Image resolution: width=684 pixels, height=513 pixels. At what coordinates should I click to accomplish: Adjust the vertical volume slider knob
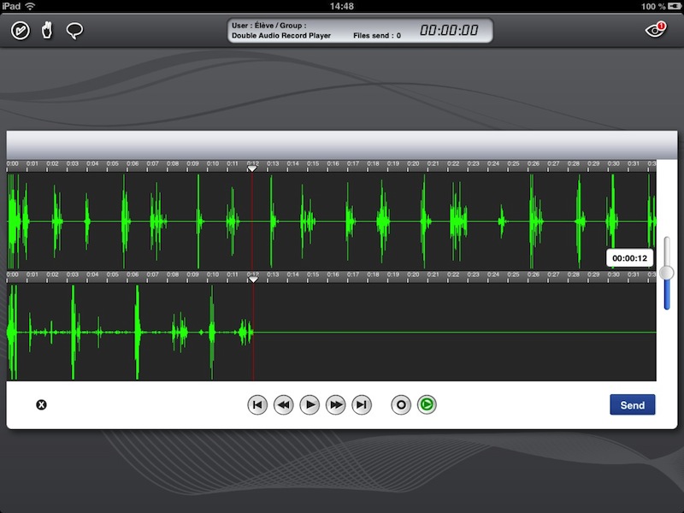coord(667,273)
